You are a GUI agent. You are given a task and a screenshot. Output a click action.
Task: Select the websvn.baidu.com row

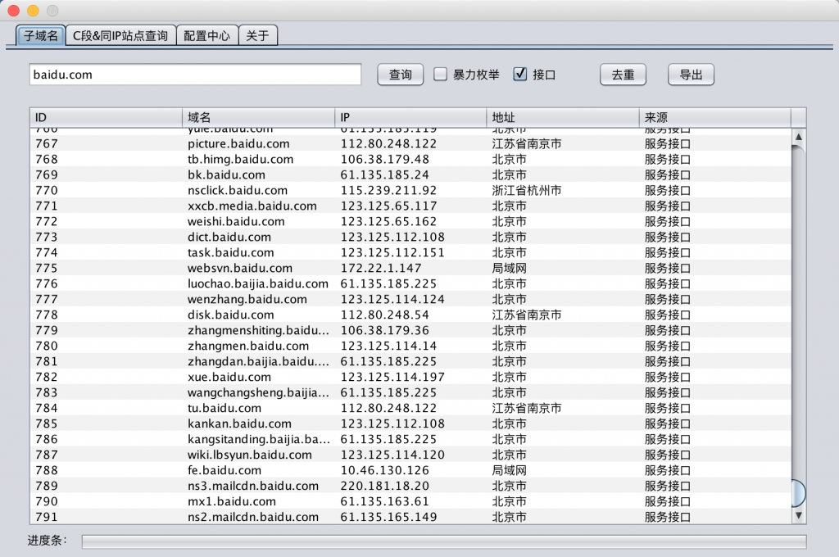(240, 268)
